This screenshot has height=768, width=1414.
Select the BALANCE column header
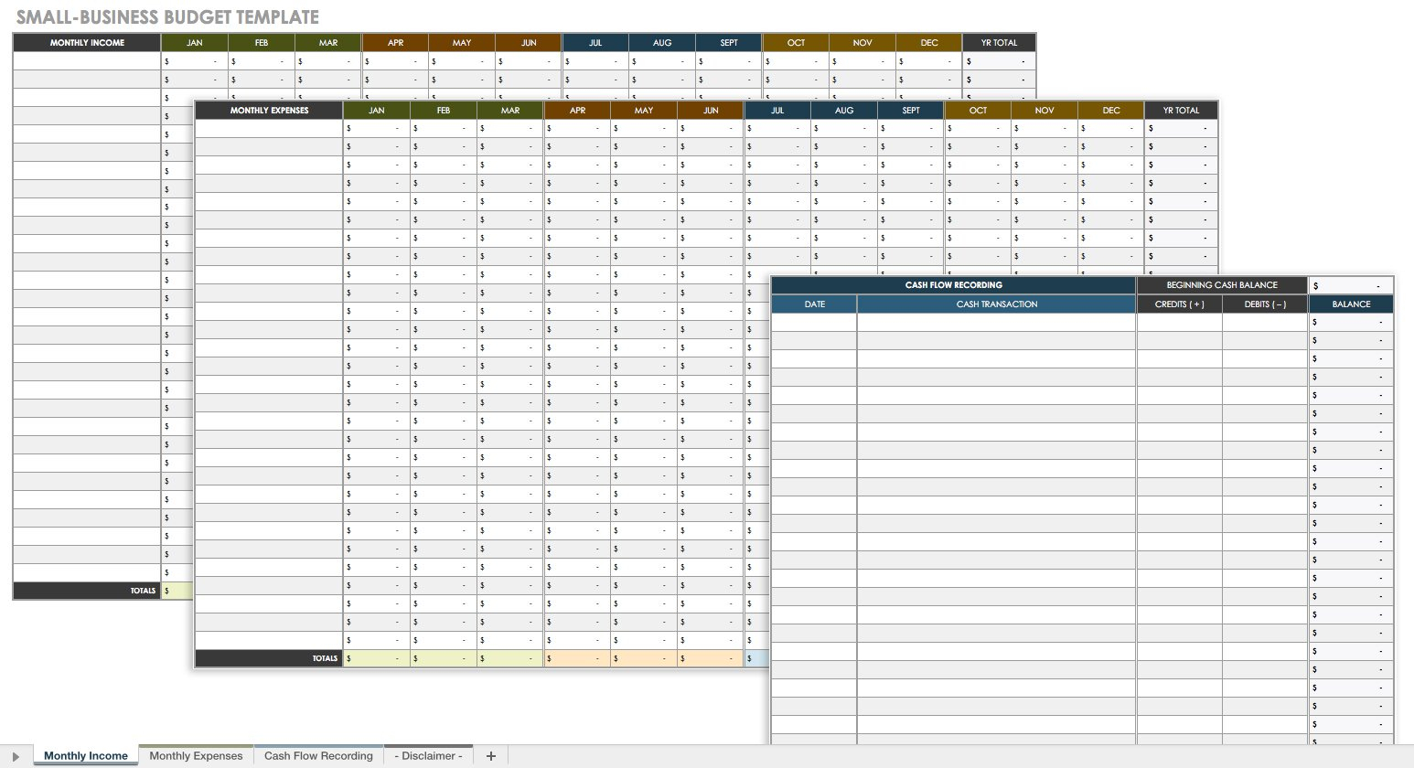tap(1351, 304)
